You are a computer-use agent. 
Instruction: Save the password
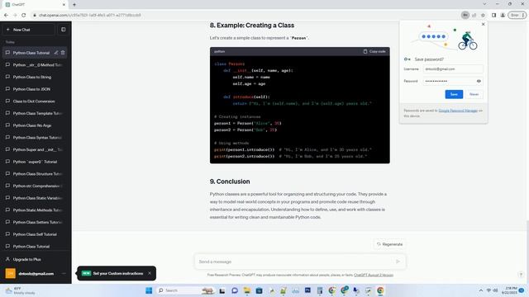454,94
